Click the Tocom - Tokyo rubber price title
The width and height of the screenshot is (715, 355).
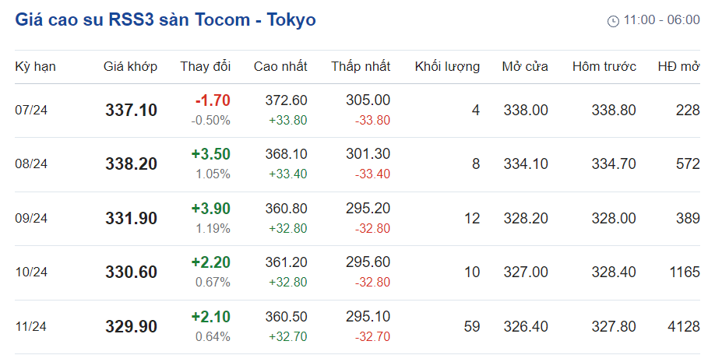tap(165, 20)
